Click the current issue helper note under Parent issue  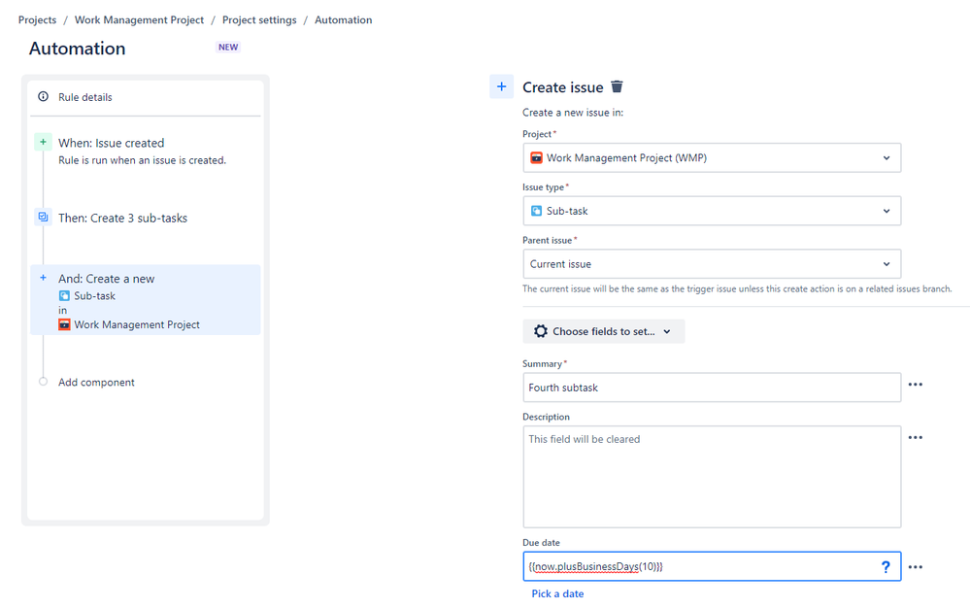(737, 288)
